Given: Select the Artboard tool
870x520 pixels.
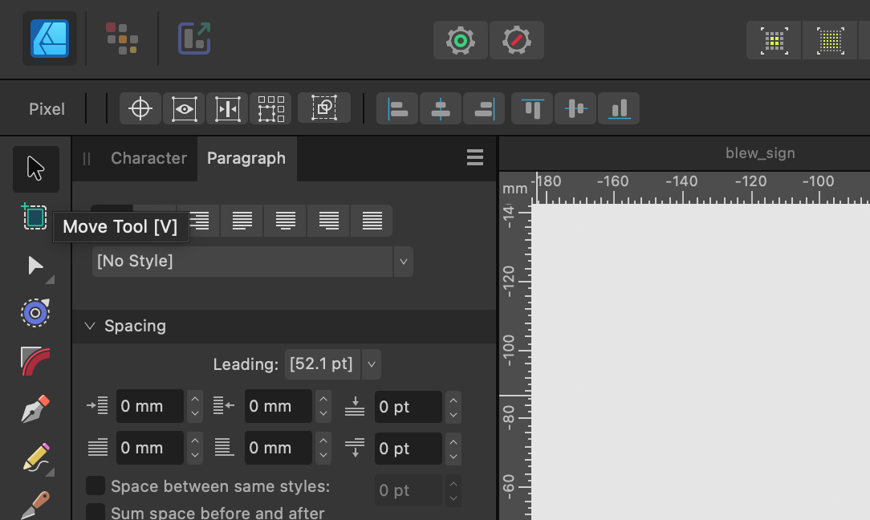Looking at the screenshot, I should (x=35, y=217).
